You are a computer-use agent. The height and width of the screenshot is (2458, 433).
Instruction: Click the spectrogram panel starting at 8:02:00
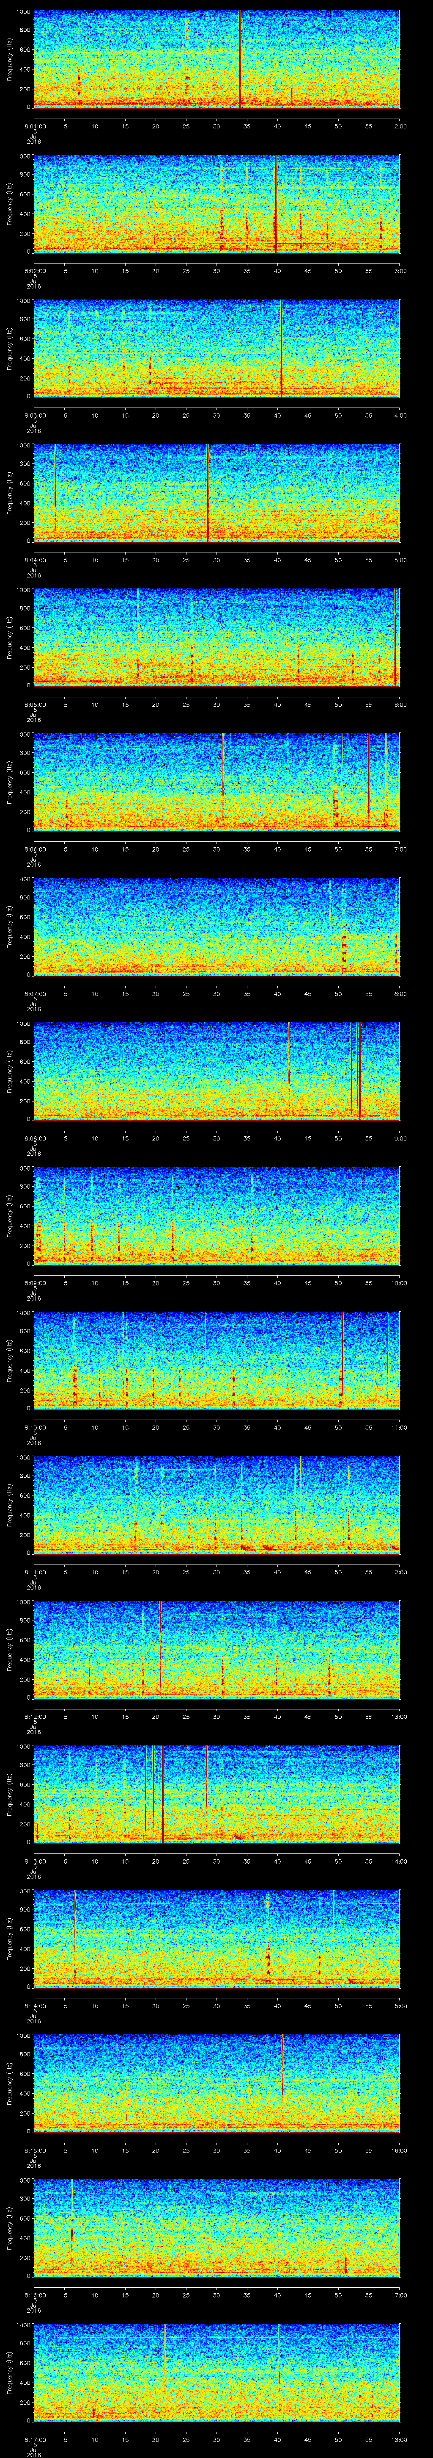216,203
